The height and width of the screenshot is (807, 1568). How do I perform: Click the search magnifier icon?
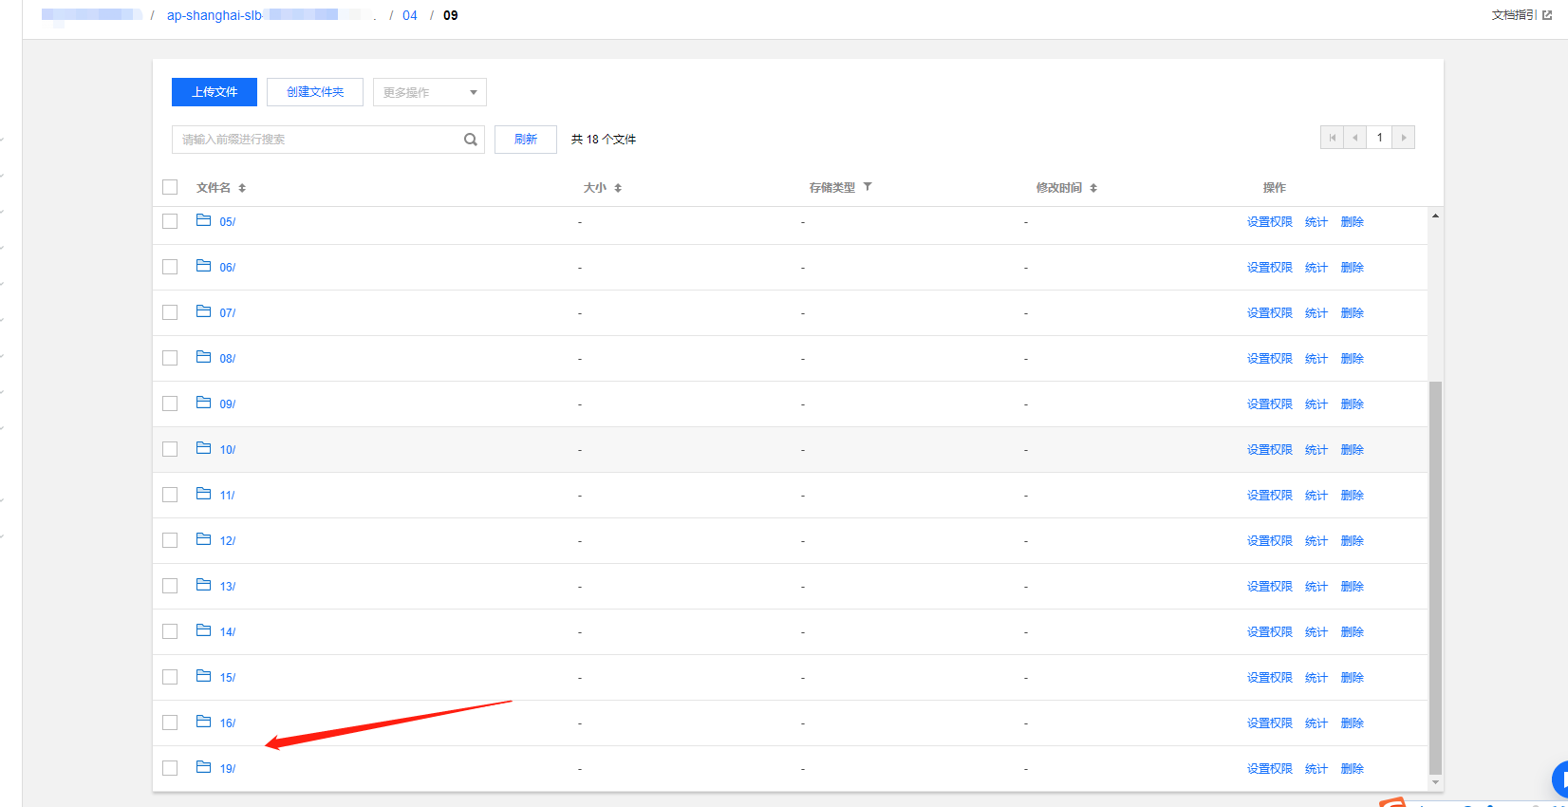[x=470, y=140]
